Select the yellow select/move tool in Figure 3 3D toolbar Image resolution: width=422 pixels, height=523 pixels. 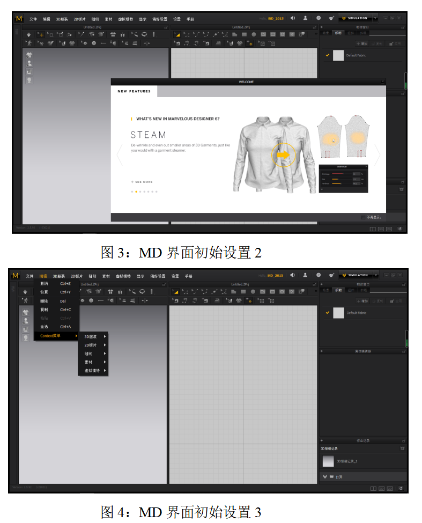point(40,34)
